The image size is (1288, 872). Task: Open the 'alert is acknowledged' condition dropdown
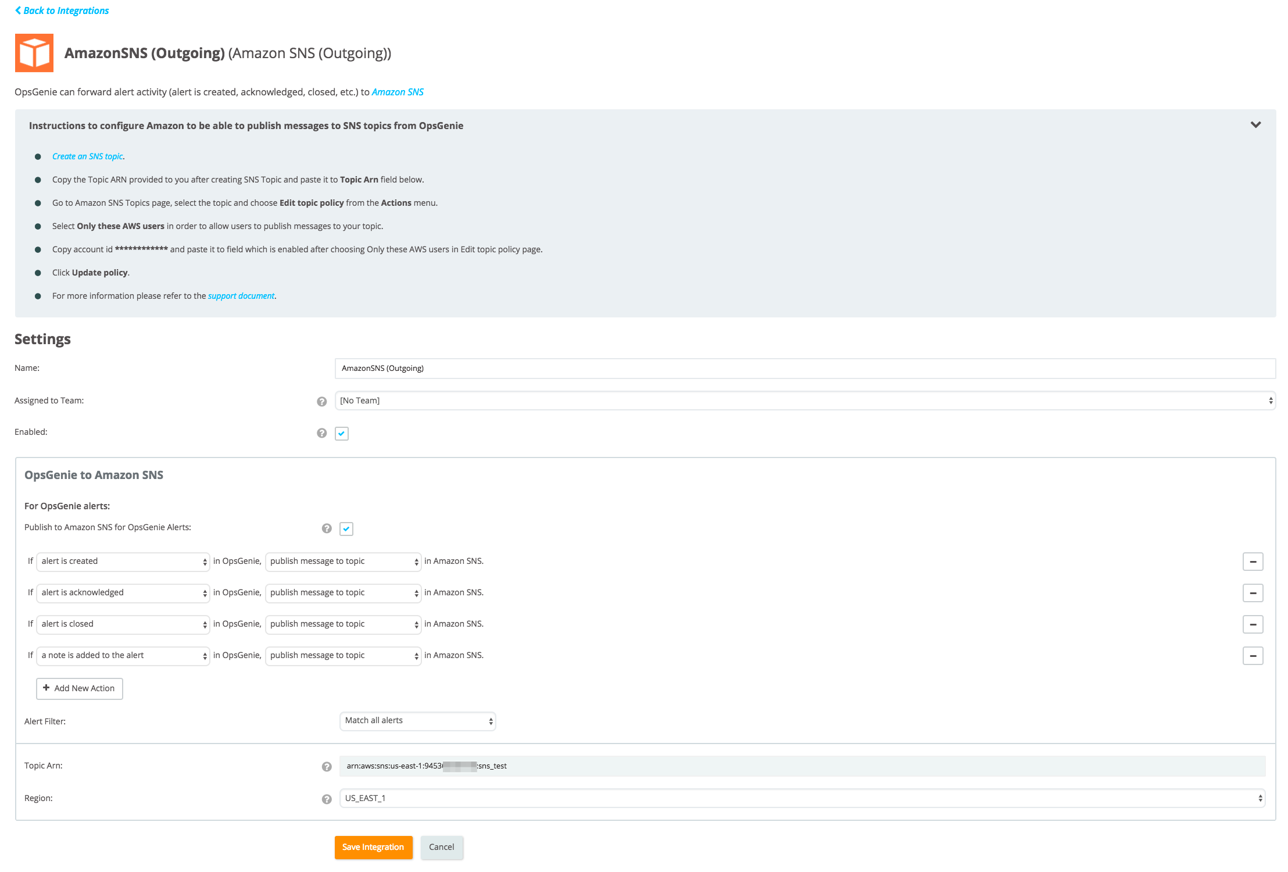[x=123, y=592]
